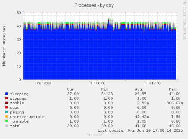Click the teal paging legend swatch
188x139 pixels.
click(x=7, y=112)
